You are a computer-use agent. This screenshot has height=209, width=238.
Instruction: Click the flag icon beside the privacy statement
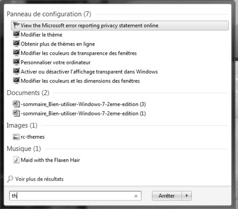tap(16, 25)
